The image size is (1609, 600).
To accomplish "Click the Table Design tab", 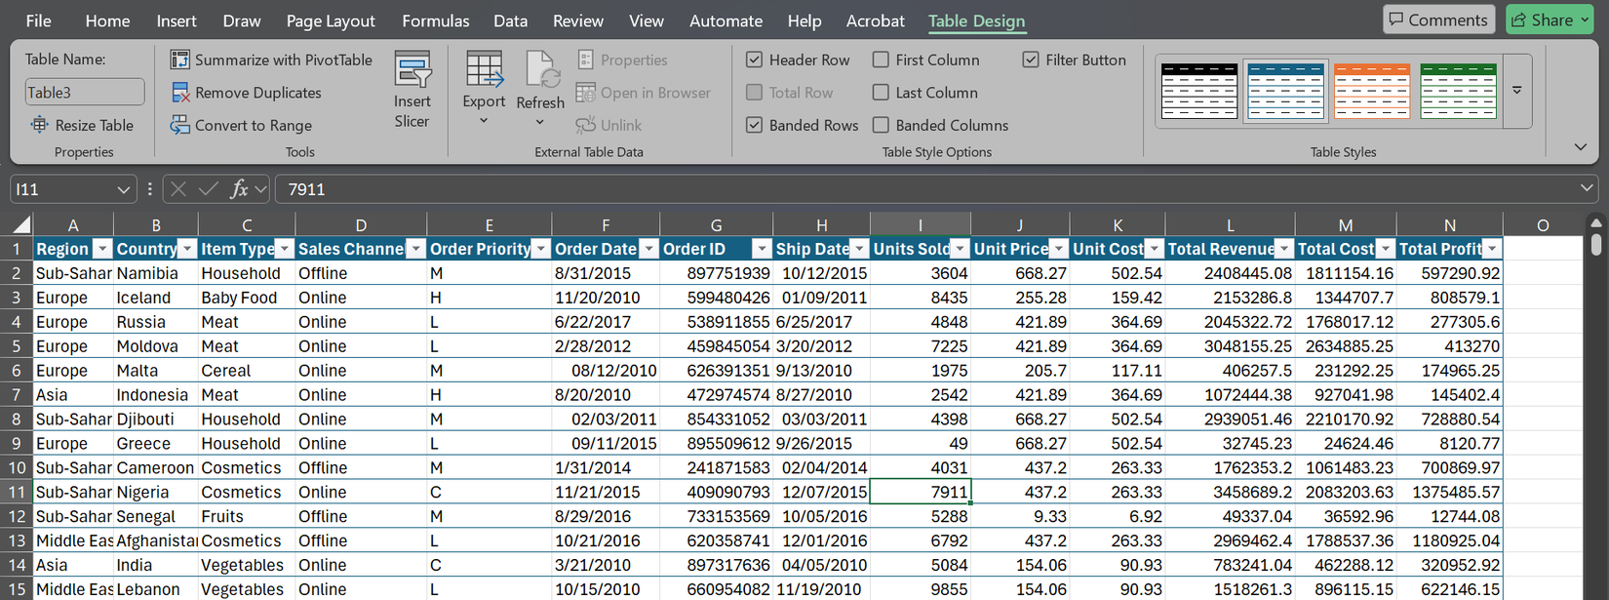I will coord(976,20).
